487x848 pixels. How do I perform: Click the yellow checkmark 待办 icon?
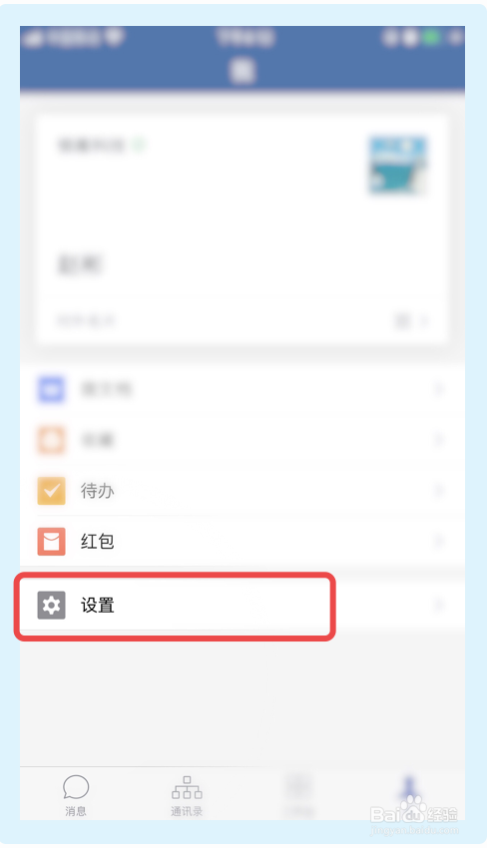point(52,491)
